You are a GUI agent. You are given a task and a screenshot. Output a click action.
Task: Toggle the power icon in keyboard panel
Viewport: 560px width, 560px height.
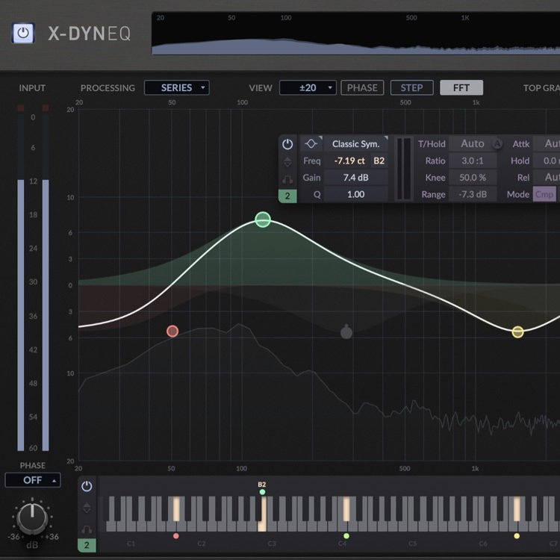coord(87,486)
